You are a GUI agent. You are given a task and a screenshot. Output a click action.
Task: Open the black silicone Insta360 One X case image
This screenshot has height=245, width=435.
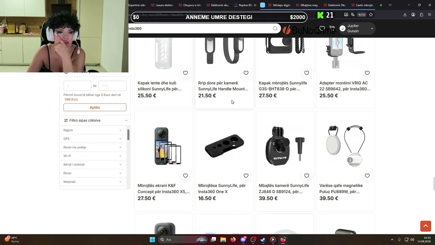[224, 146]
